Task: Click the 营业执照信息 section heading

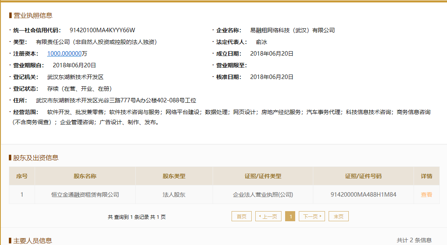Action: pyautogui.click(x=33, y=15)
